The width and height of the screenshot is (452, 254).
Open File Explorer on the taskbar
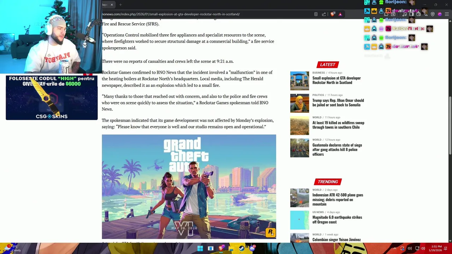click(231, 248)
